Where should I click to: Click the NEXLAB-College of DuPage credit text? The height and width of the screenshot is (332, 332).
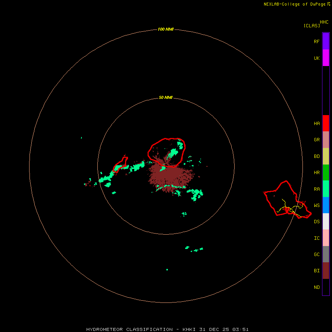pyautogui.click(x=294, y=4)
